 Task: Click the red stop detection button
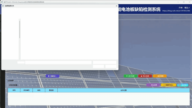(145, 76)
